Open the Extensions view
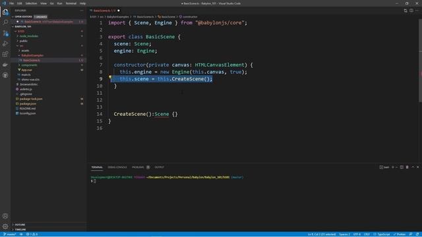Viewport: 422px width, 237px height. pyautogui.click(x=5, y=54)
